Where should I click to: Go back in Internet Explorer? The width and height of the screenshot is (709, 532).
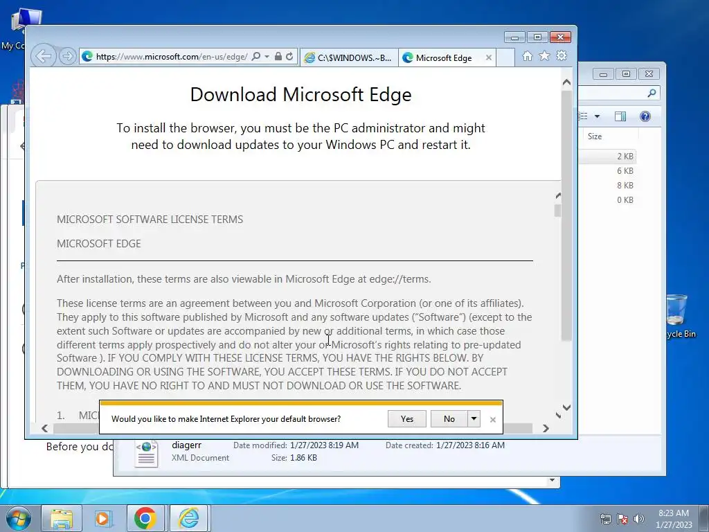pyautogui.click(x=44, y=57)
